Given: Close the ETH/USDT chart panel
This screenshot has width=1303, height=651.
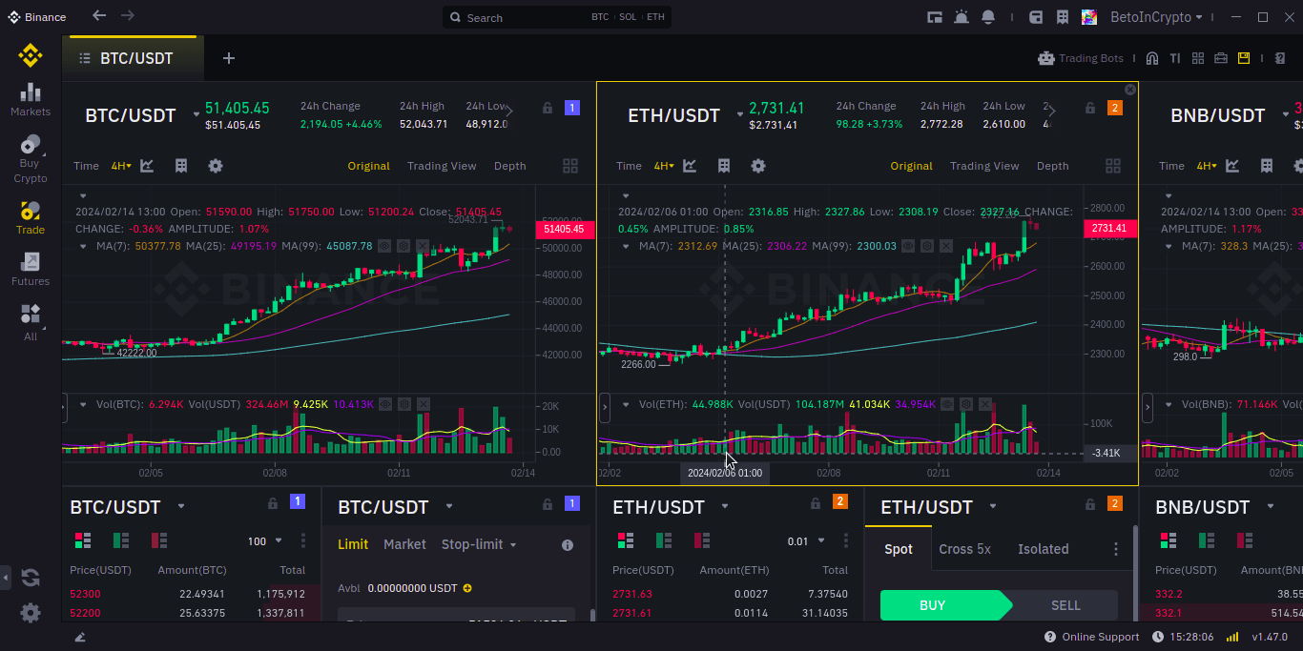Looking at the screenshot, I should [x=1130, y=90].
